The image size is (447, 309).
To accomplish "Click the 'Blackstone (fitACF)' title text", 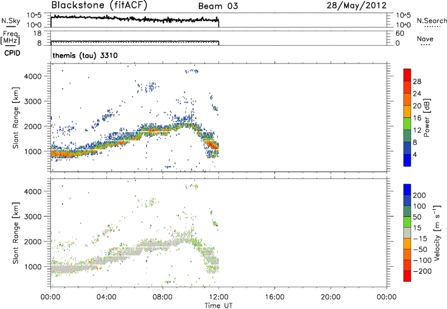I will [x=99, y=6].
